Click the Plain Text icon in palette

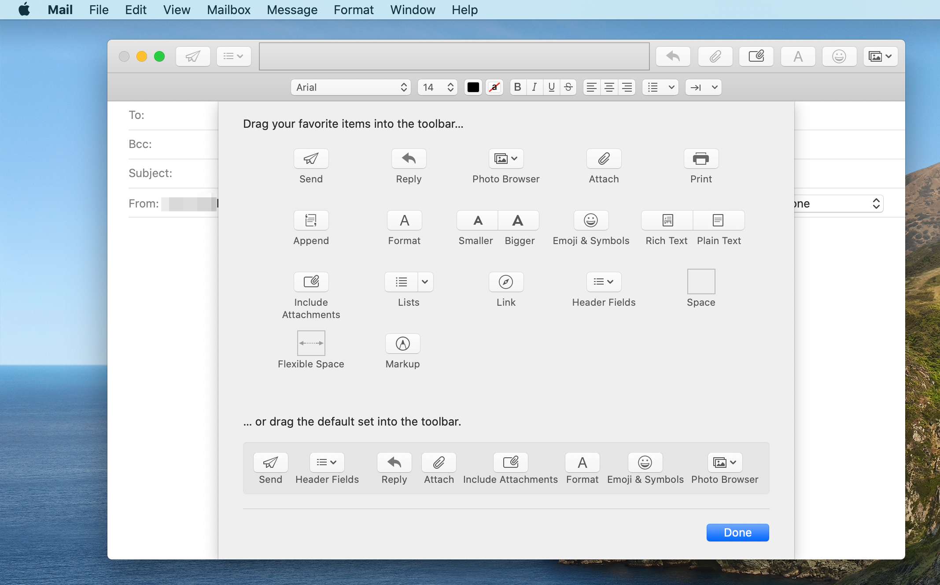click(x=719, y=220)
